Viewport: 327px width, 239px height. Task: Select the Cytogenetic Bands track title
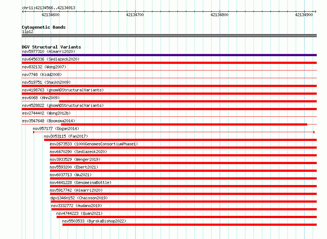(x=44, y=27)
